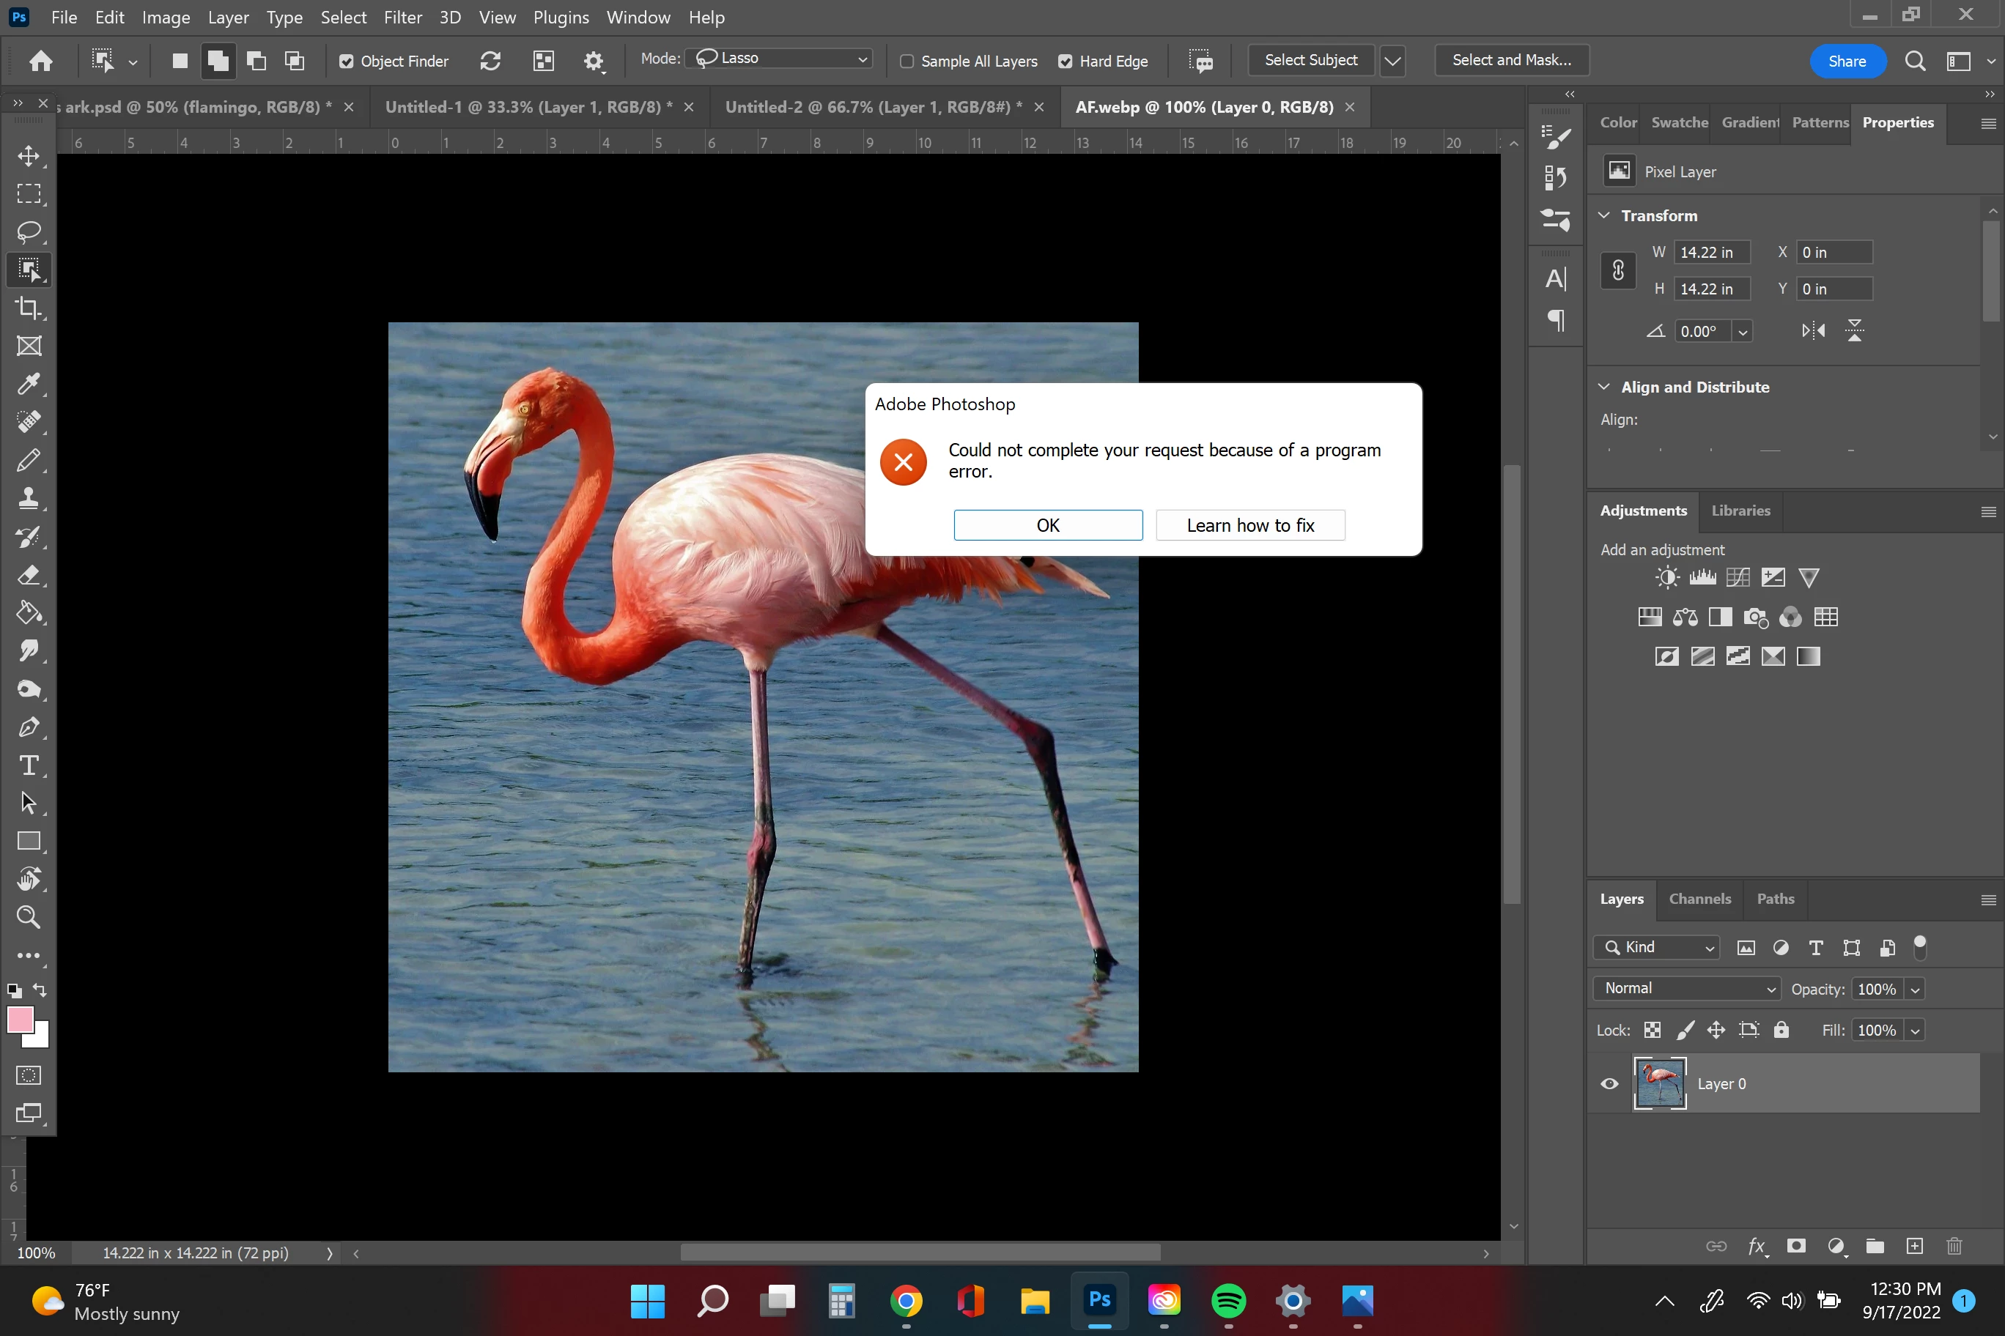Select the Clone Stamp tool

click(x=29, y=499)
